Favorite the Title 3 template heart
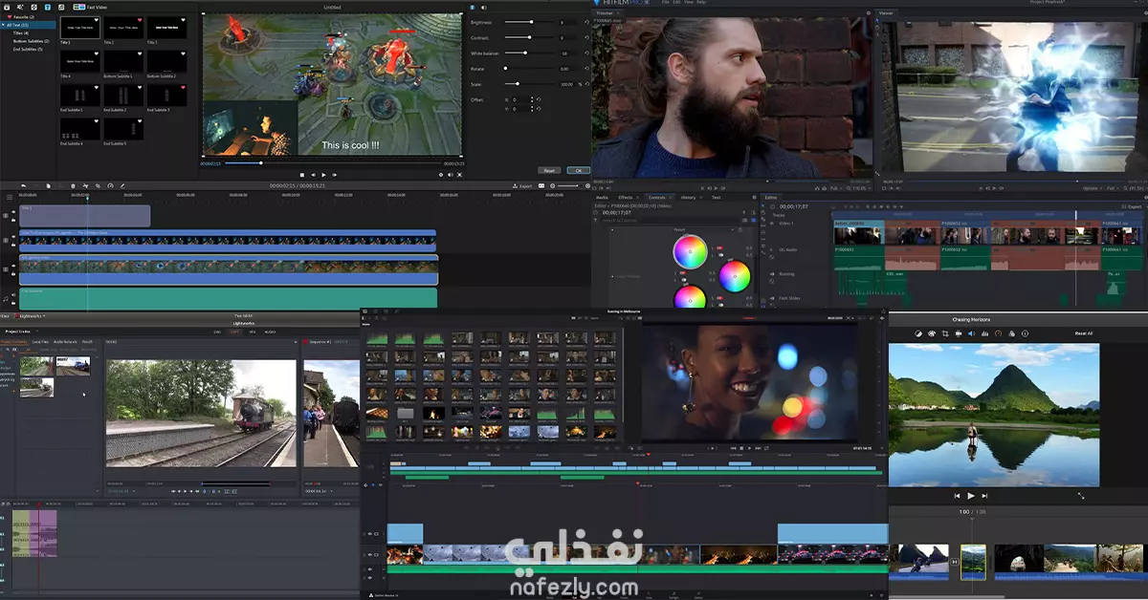The width and height of the screenshot is (1148, 600). click(x=183, y=20)
